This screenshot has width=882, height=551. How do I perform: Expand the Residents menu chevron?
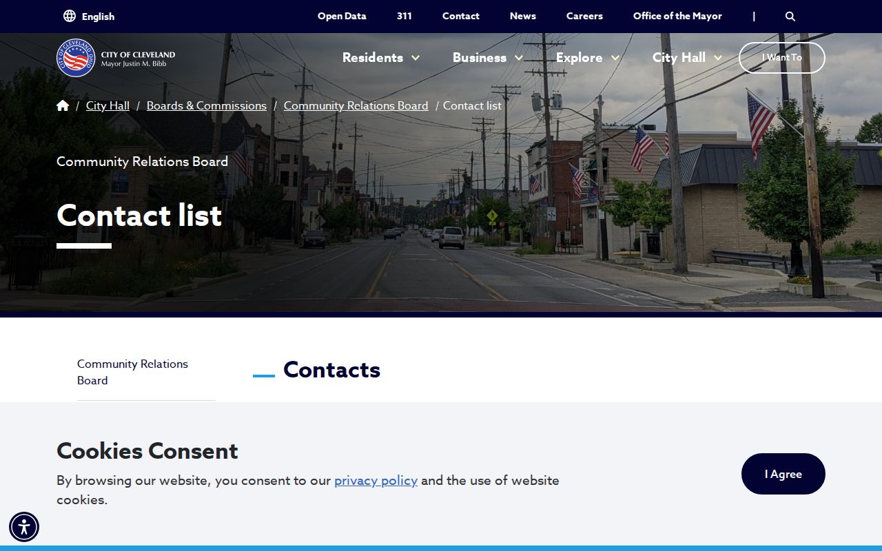(x=416, y=58)
